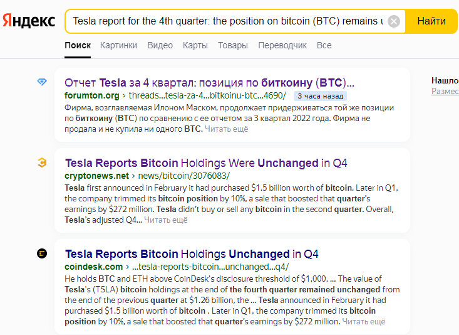The height and width of the screenshot is (335, 459).
Task: Open the Переводчик tab
Action: coord(282,45)
